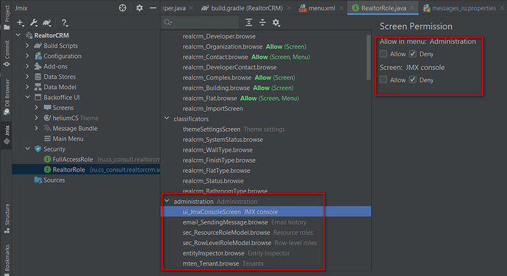Open the DB Browser tool window
507x276 pixels.
pos(7,97)
